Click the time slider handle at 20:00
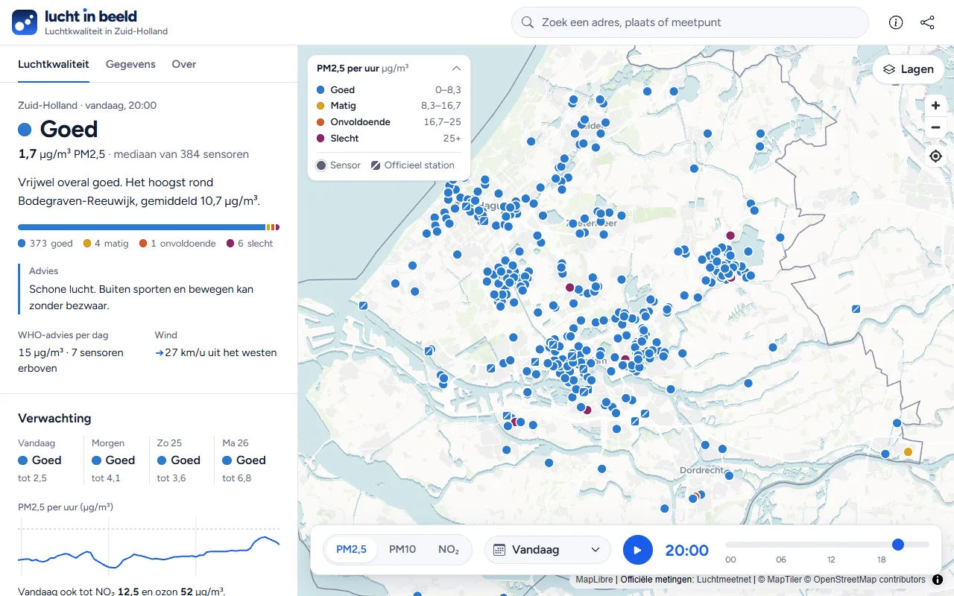The image size is (954, 596). point(898,545)
